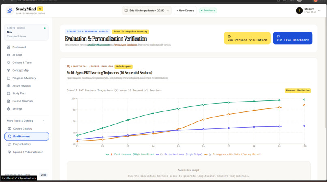327x182 pixels.
Task: Click the Output History icon
Action: pyautogui.click(x=9, y=144)
